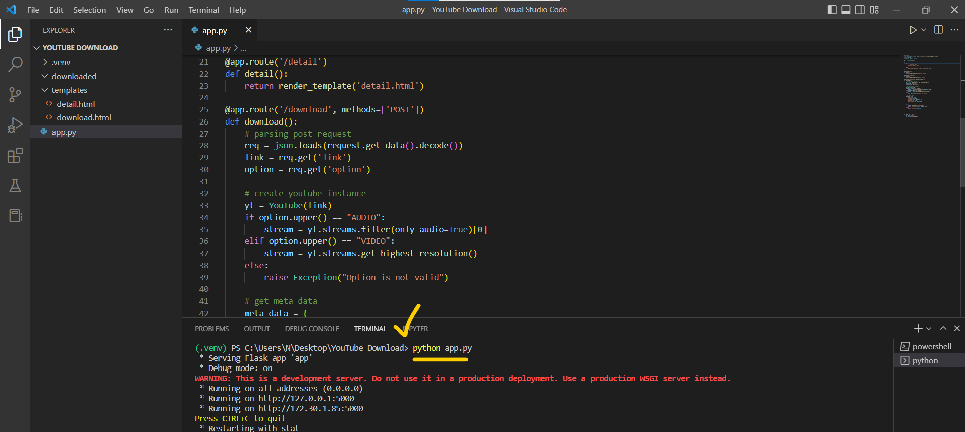
Task: Click the EXPLORER panel title
Action: (59, 30)
